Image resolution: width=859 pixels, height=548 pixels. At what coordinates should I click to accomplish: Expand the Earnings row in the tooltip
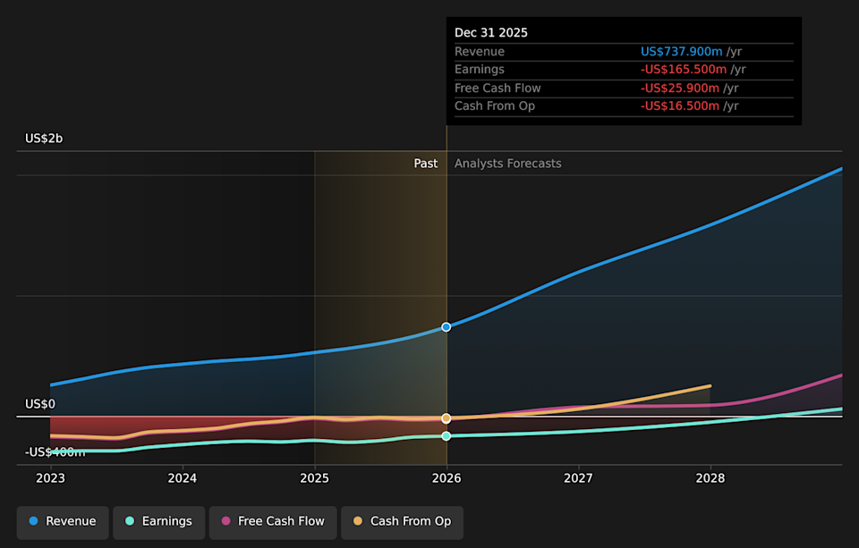click(480, 69)
